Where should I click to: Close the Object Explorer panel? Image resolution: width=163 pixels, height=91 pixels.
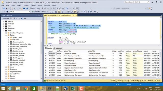pos(41,15)
